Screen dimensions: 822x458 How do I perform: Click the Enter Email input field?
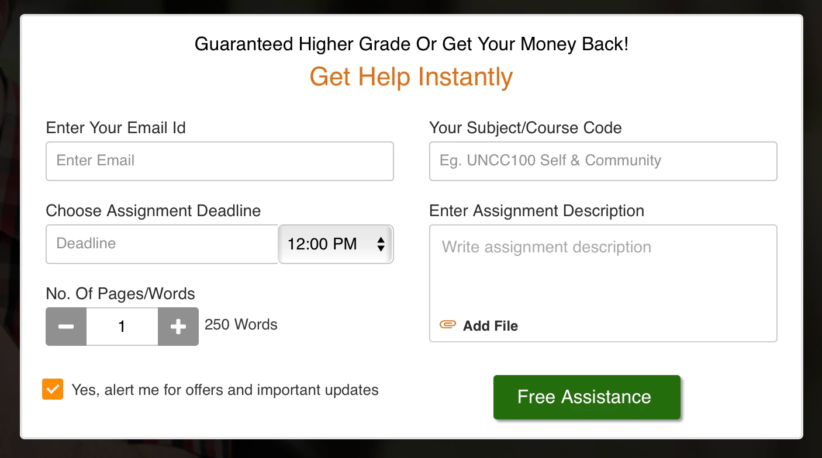coord(219,161)
